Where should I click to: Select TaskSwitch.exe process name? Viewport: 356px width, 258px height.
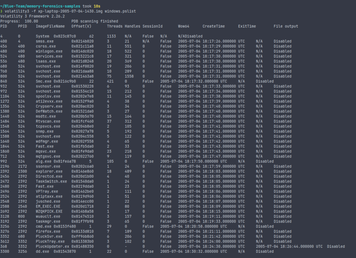click(51, 181)
